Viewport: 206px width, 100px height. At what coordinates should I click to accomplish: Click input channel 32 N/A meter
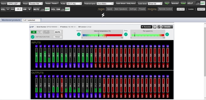click(167, 55)
